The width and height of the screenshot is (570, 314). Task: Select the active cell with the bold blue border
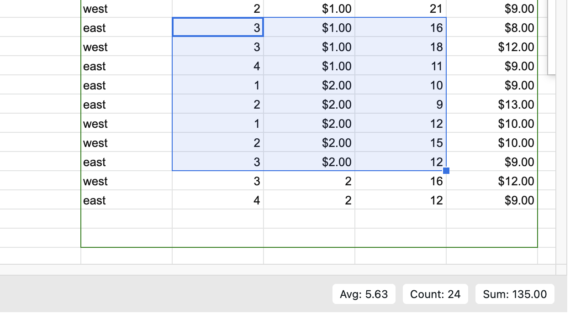tap(218, 28)
